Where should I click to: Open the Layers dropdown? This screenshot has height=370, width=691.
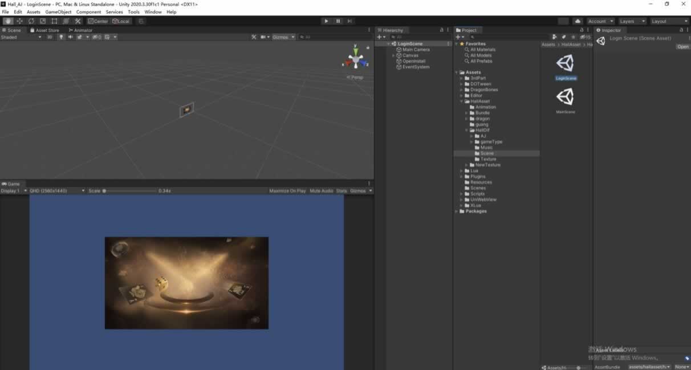pyautogui.click(x=632, y=21)
